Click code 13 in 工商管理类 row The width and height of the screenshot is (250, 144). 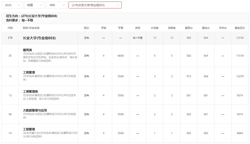coord(10,95)
